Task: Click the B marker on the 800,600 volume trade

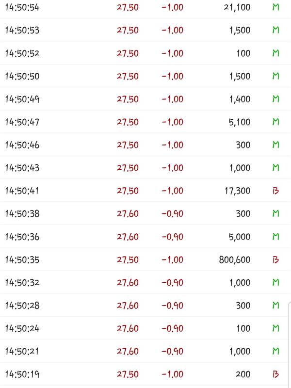Action: click(275, 259)
